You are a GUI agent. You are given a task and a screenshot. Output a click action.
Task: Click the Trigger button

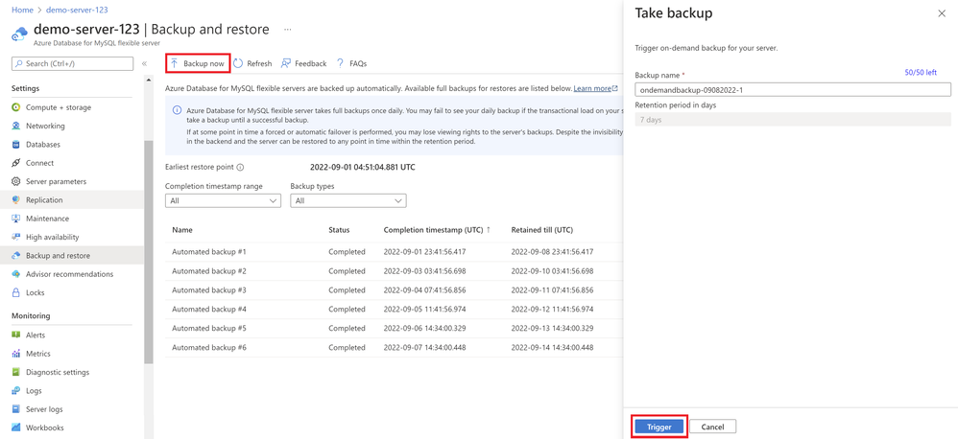659,427
